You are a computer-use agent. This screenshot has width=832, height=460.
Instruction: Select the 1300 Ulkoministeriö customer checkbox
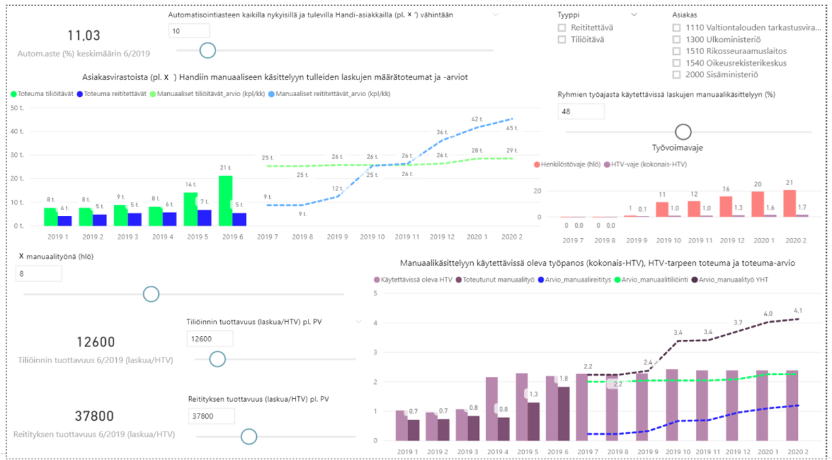pos(676,39)
